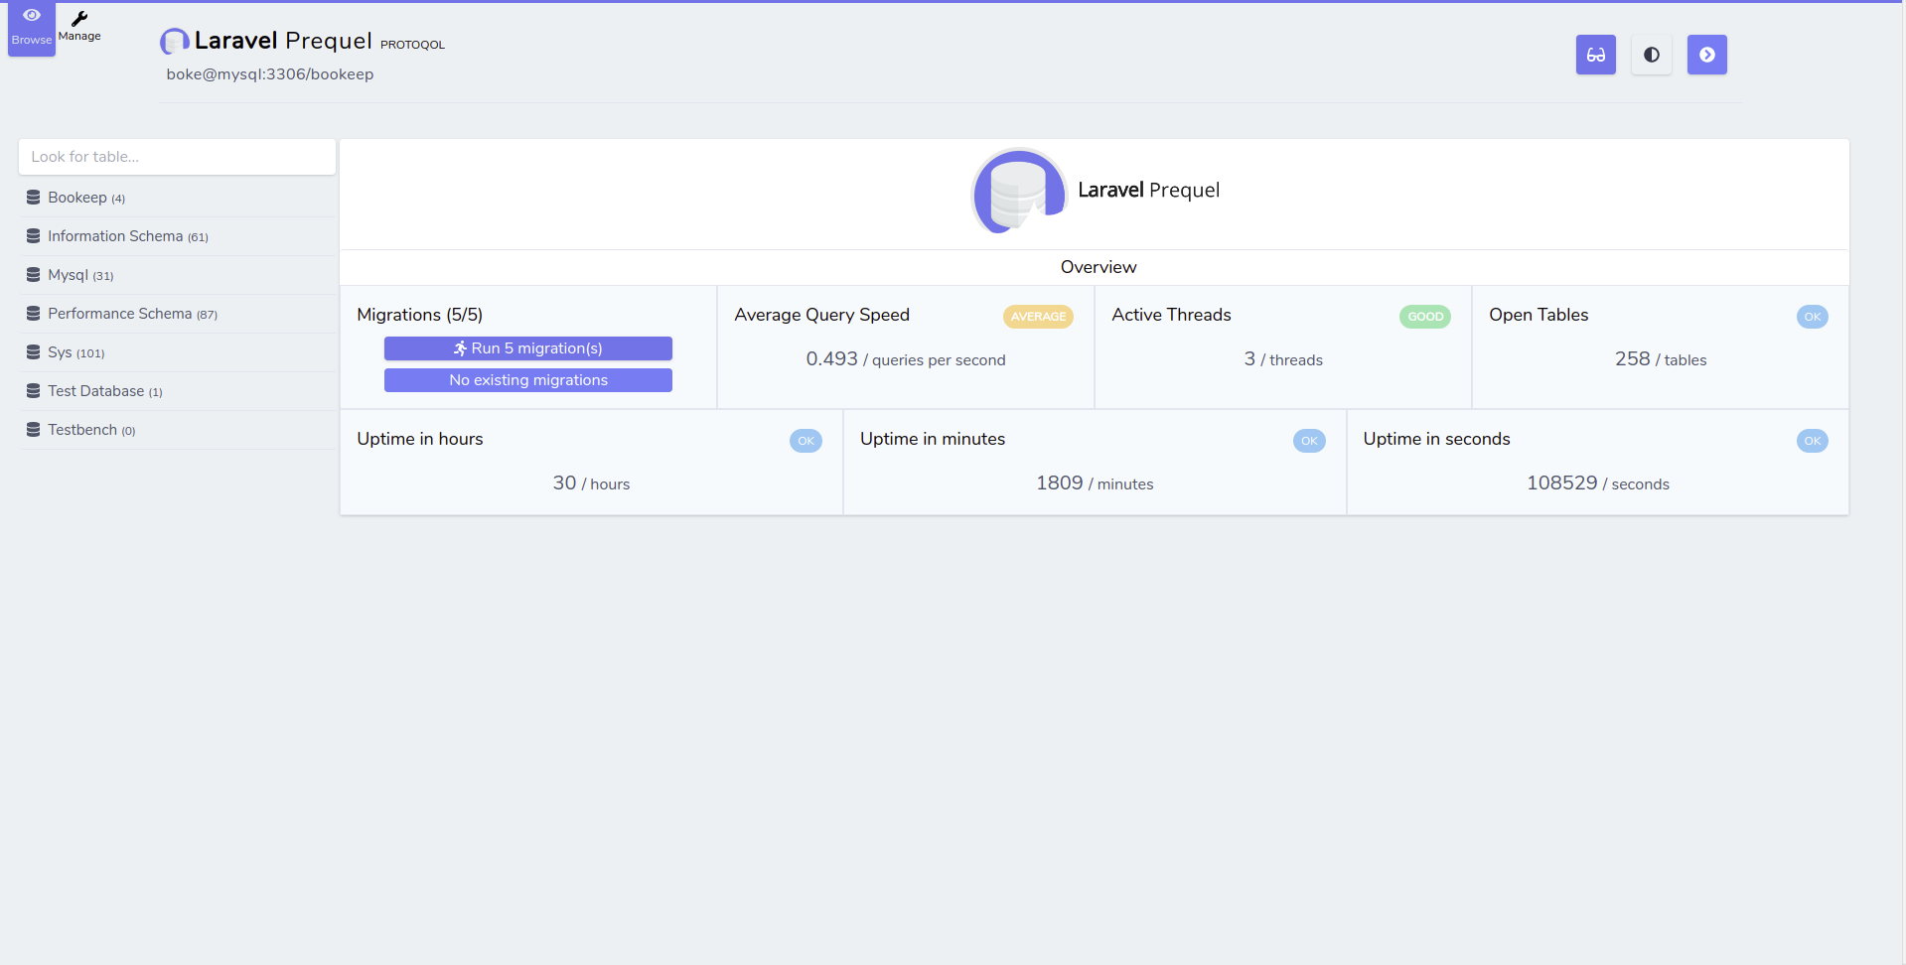Click database icon beside Mysql
This screenshot has height=965, width=1906.
coord(33,275)
